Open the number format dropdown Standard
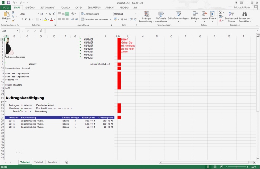 pyautogui.click(x=136, y=14)
